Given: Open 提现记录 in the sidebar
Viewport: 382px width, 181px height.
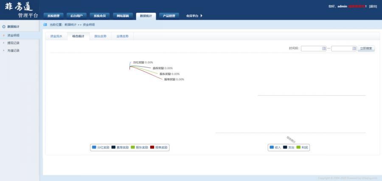Looking at the screenshot, I should click(14, 43).
